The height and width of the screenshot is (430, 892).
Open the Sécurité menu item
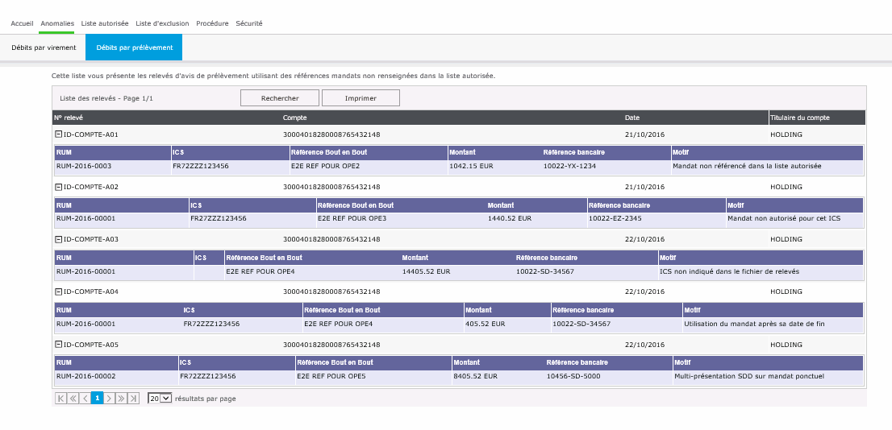248,23
